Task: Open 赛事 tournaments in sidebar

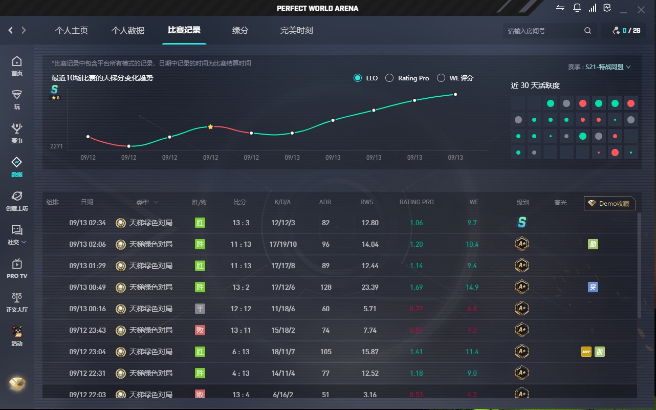Action: click(x=17, y=134)
